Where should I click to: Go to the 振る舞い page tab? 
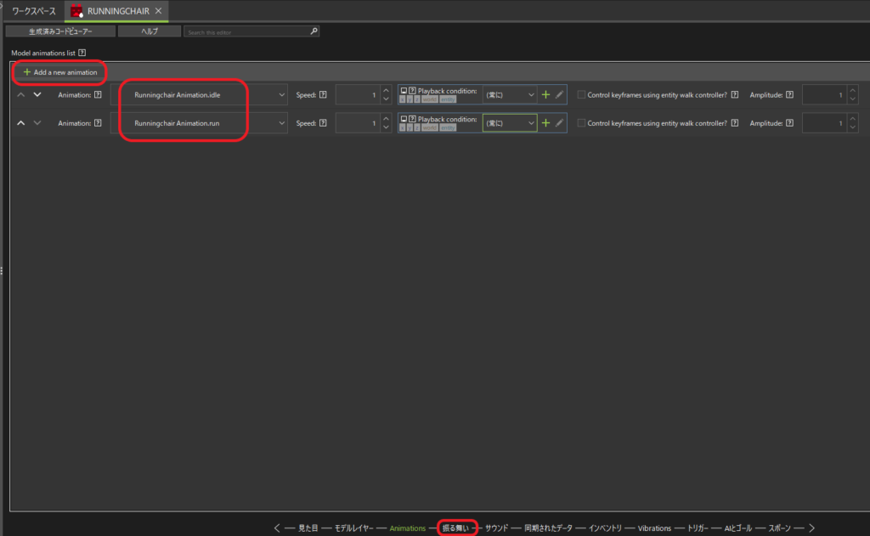point(456,528)
